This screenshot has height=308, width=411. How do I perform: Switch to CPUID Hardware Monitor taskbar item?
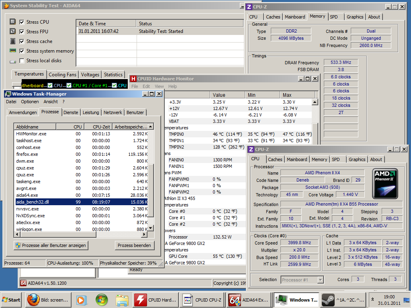tap(156, 300)
